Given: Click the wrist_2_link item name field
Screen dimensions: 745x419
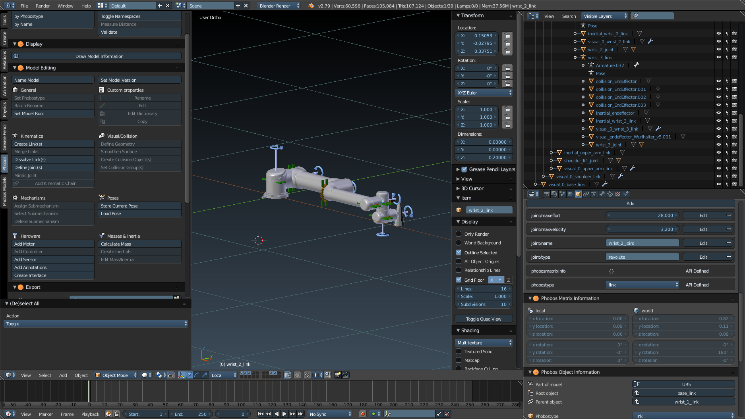Looking at the screenshot, I should pos(489,210).
